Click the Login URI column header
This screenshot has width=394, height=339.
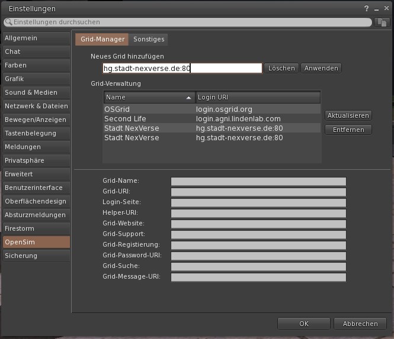(258, 98)
